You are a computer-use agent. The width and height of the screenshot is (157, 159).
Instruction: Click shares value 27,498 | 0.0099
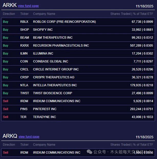point(142,93)
